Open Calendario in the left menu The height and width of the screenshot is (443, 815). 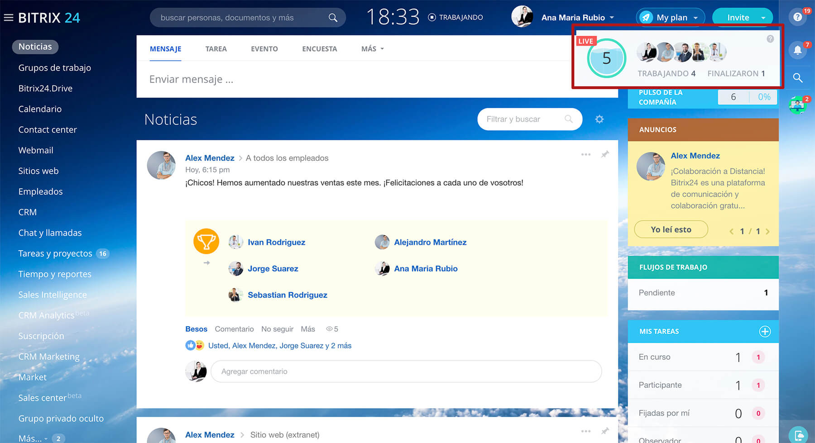point(40,109)
